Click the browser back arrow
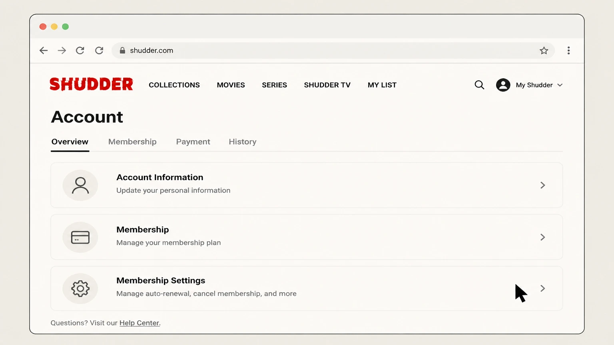This screenshot has height=345, width=614. pyautogui.click(x=44, y=50)
